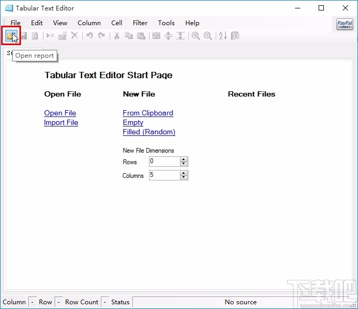Click the edit row toolbar icon
Viewport: 358px width, 309px height.
point(62,36)
